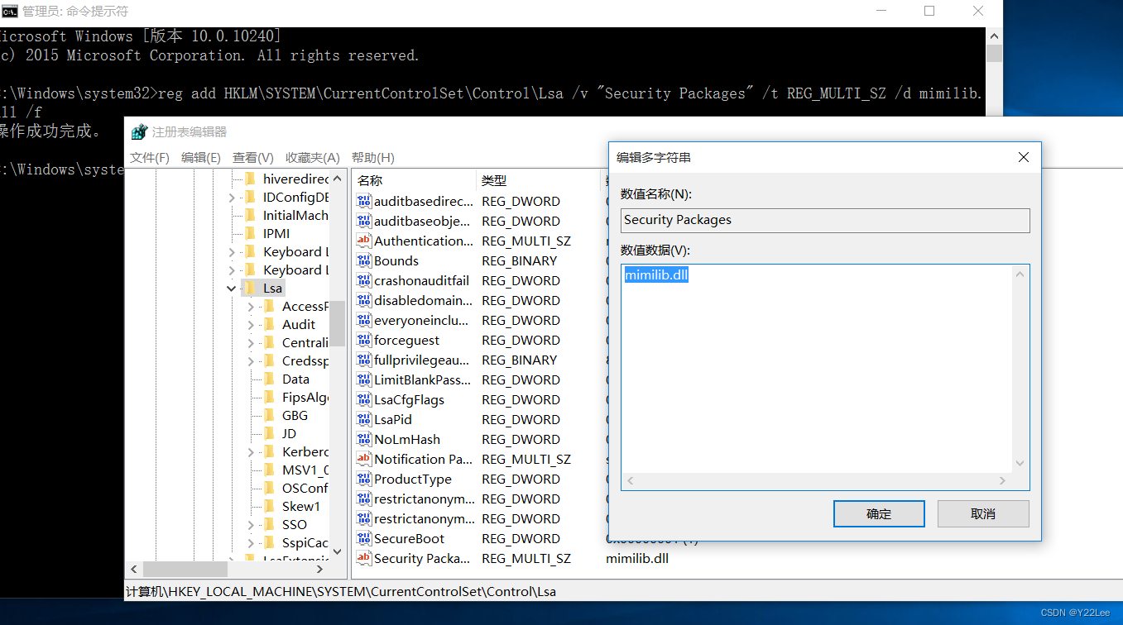Viewport: 1123px width, 625px height.
Task: Click tree pane left scroll arrow
Action: [x=134, y=570]
